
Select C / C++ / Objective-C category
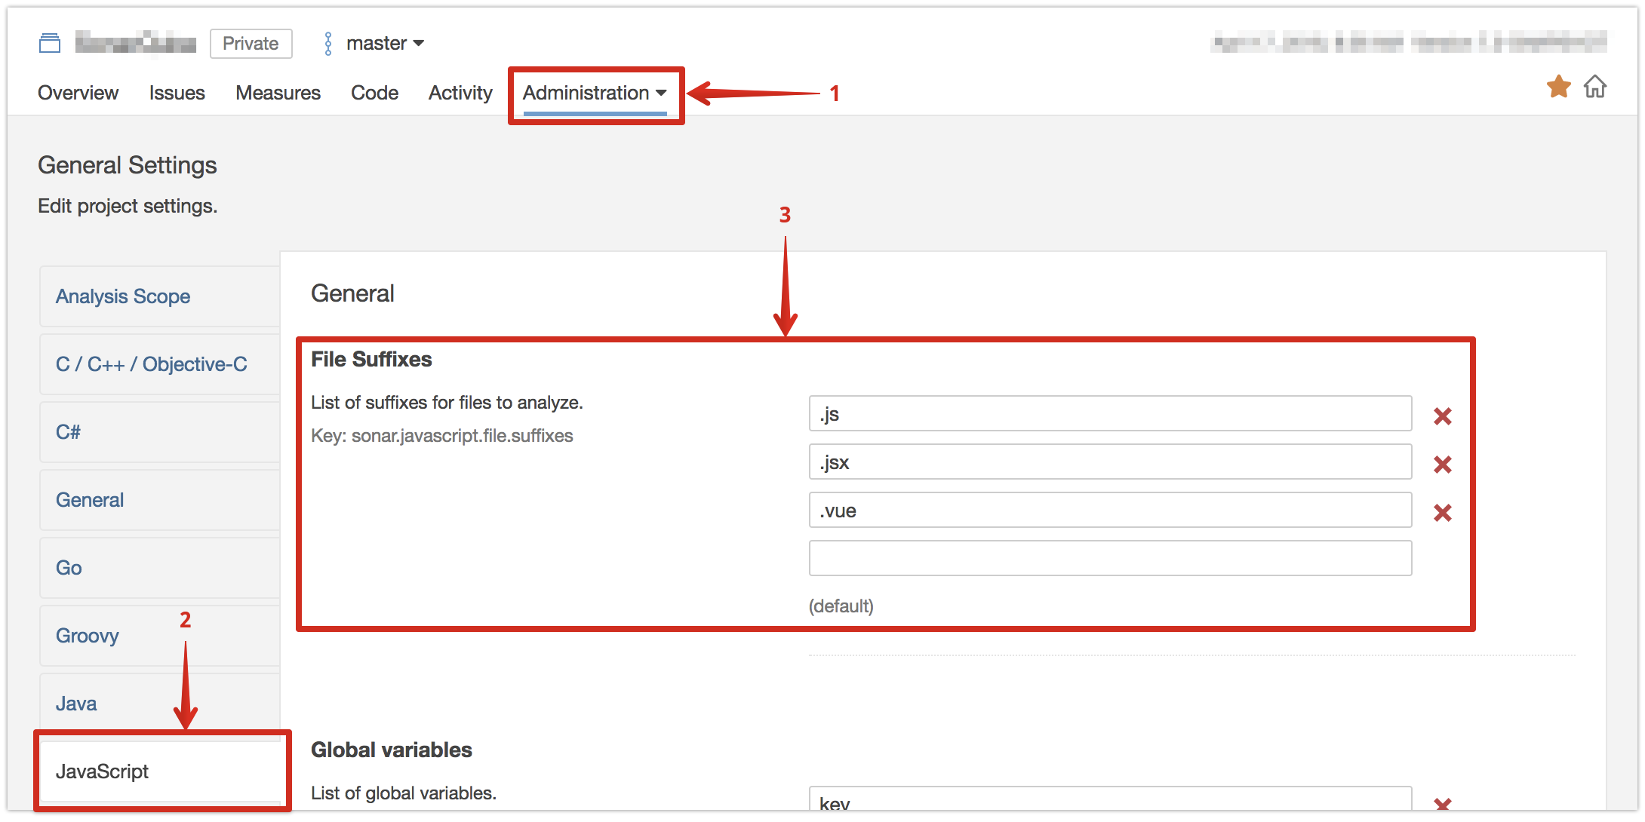coord(152,364)
